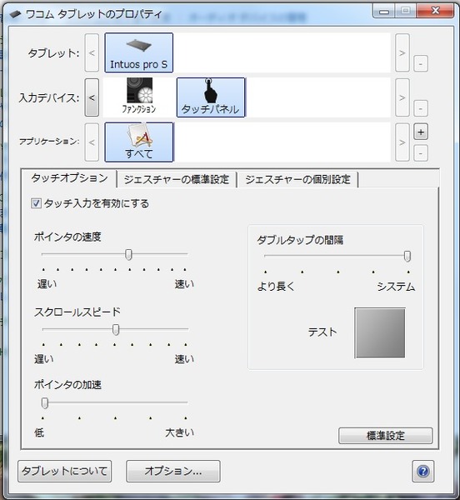
Task: Remove application with minus button in アプリケーション row
Action: [x=421, y=153]
